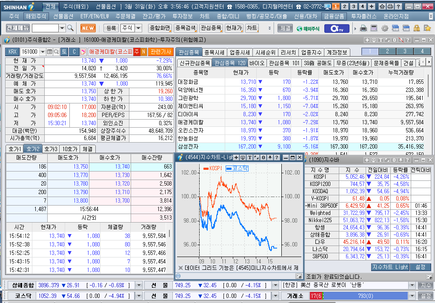Toggle the KOSPI legend in index chart
This screenshot has height=303, width=435.
coord(212,168)
